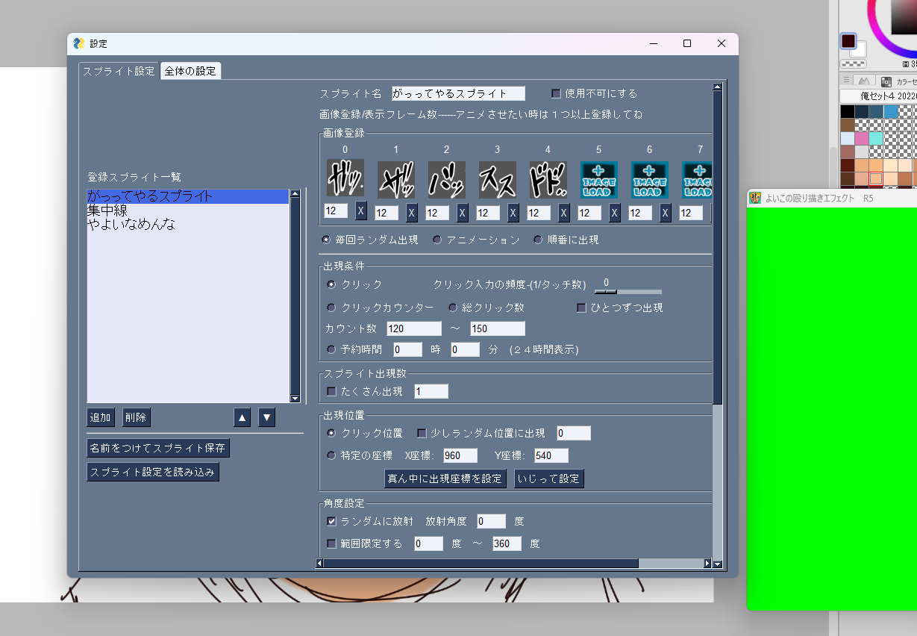Switch to the 全体の設定 tab
The image size is (917, 636).
click(190, 71)
